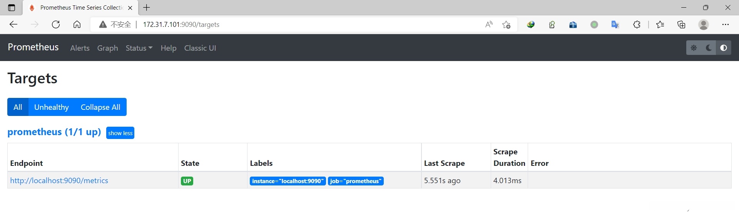Open the favorites list icon
Viewport: 739px width, 215px height.
pos(660,25)
